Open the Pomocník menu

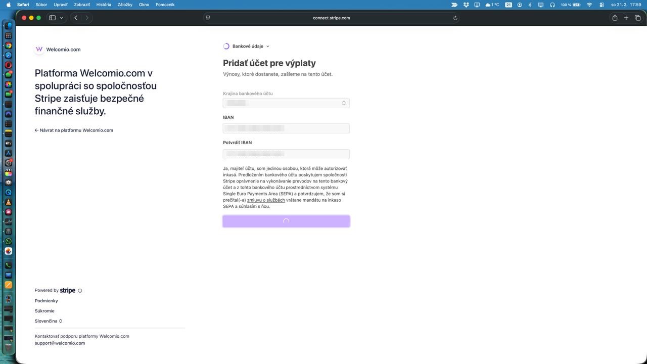[165, 5]
